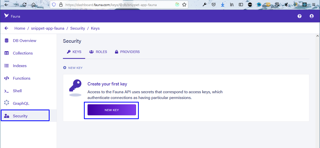Open Collections in sidebar
Image resolution: width=320 pixels, height=148 pixels.
point(28,53)
